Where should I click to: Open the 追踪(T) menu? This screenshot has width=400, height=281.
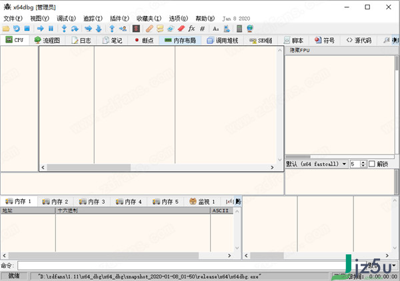pyautogui.click(x=93, y=19)
